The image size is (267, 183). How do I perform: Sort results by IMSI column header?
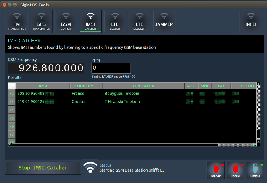click(43, 86)
